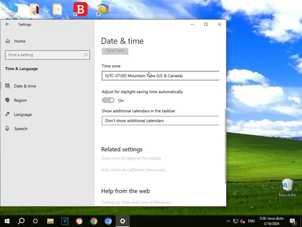Open the Action Center notifications icon
302x227 pixels.
point(293,221)
